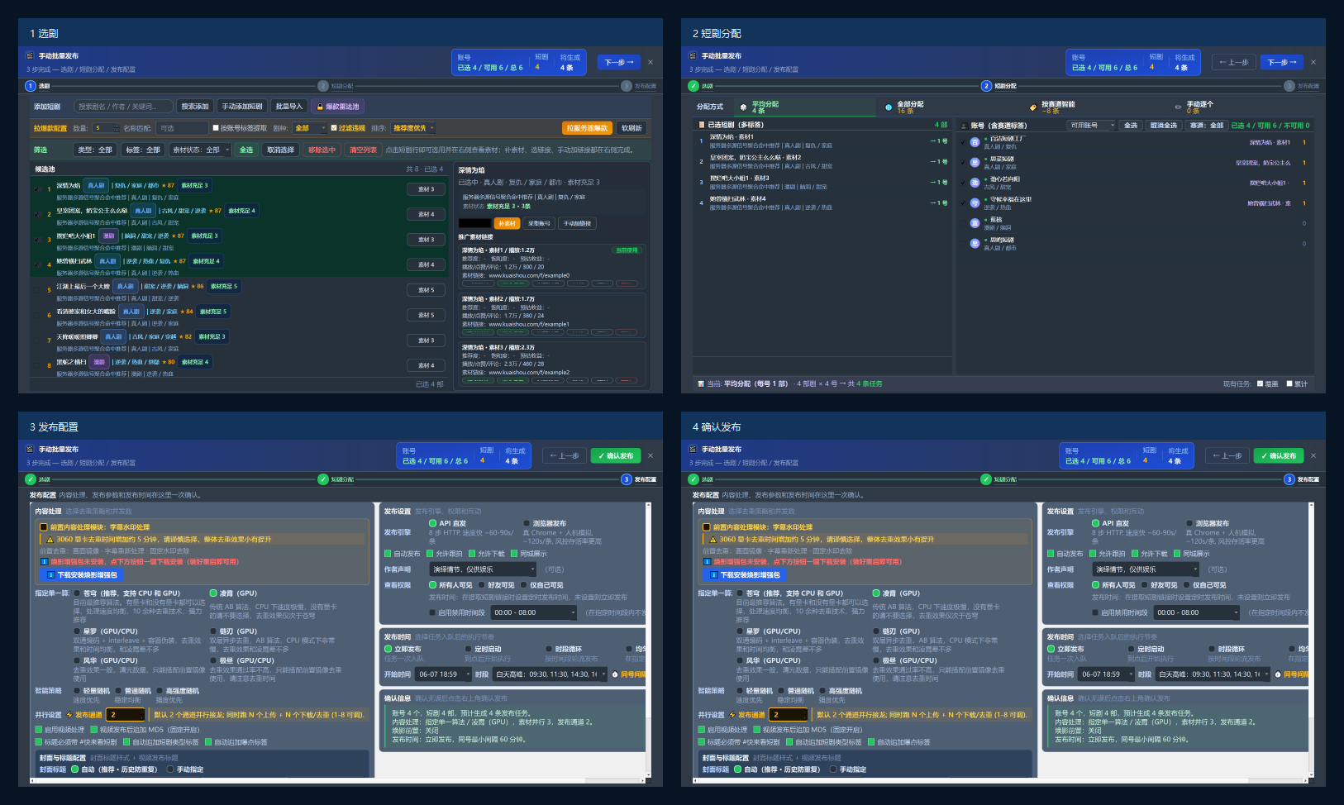
Task: Open the 剧种 全部 dropdown
Action: (309, 128)
